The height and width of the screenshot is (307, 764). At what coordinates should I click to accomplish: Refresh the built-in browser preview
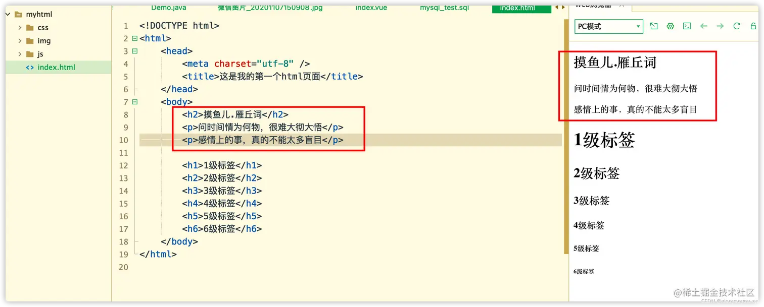pyautogui.click(x=737, y=26)
